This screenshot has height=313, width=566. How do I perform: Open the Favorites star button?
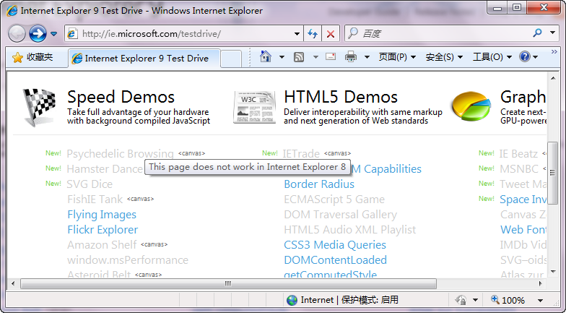(x=33, y=57)
